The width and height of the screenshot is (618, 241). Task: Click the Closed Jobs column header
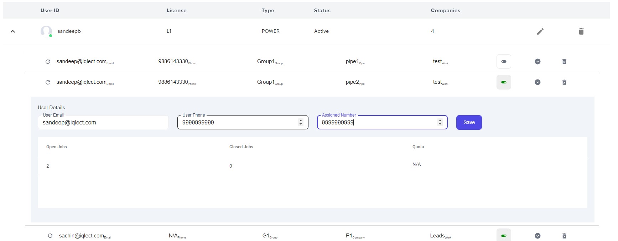tap(241, 147)
